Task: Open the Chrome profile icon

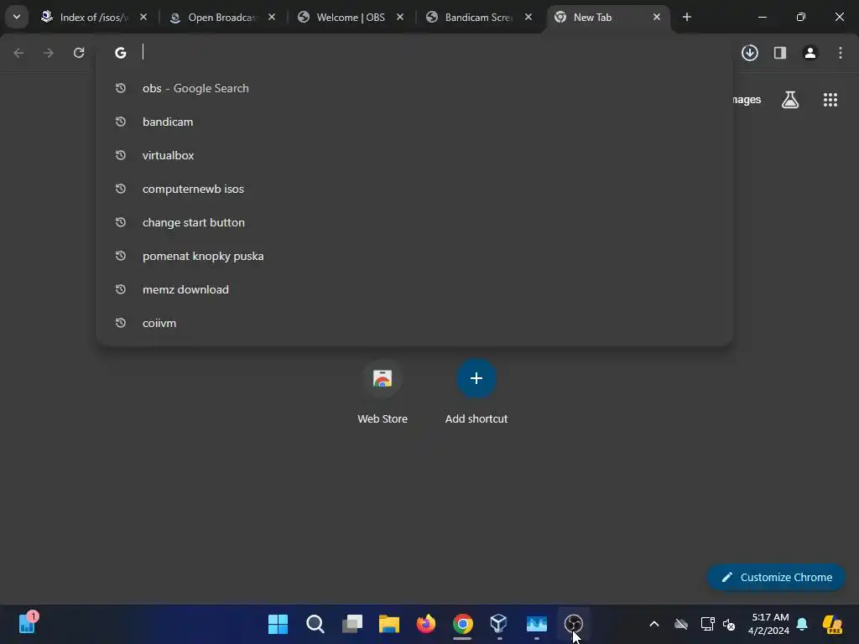Action: click(810, 53)
